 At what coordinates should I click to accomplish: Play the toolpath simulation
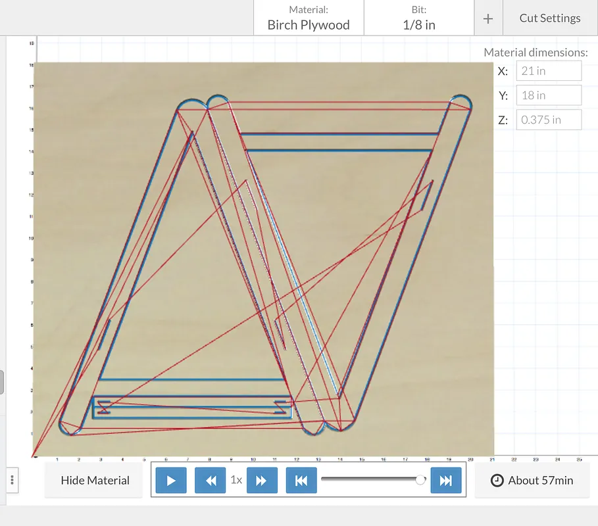tap(171, 481)
